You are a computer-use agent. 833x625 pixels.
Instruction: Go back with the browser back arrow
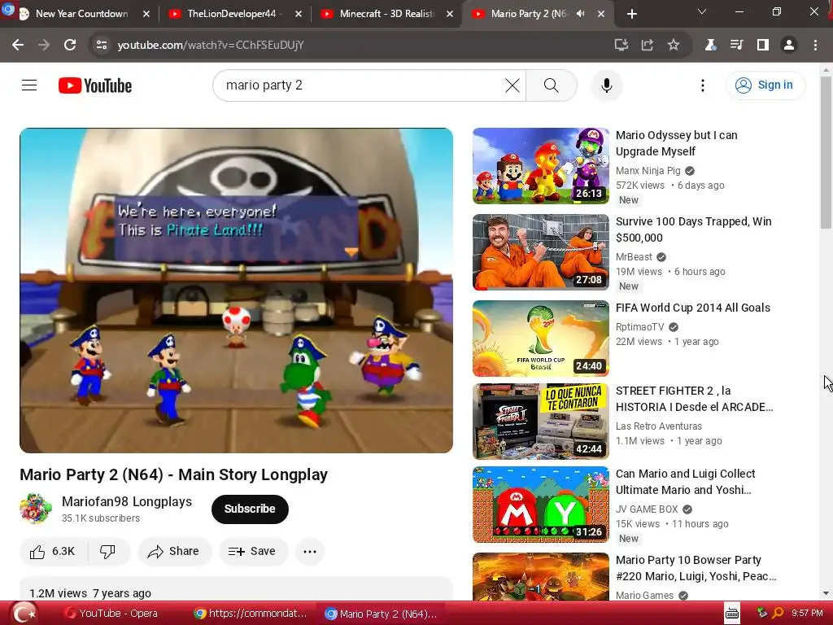18,46
